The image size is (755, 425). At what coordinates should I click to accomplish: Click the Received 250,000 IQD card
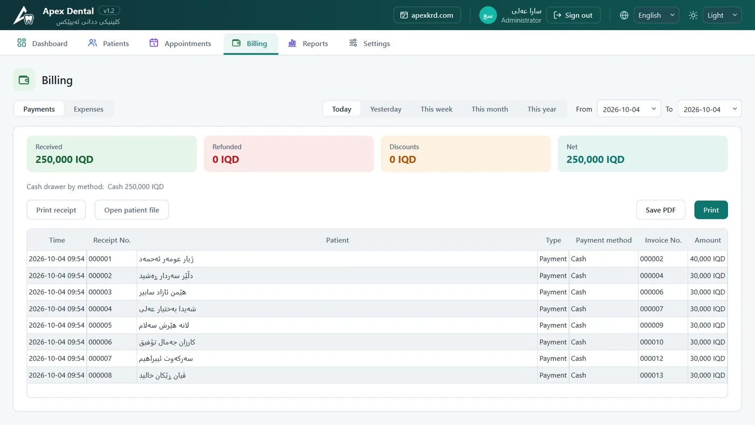pyautogui.click(x=112, y=154)
